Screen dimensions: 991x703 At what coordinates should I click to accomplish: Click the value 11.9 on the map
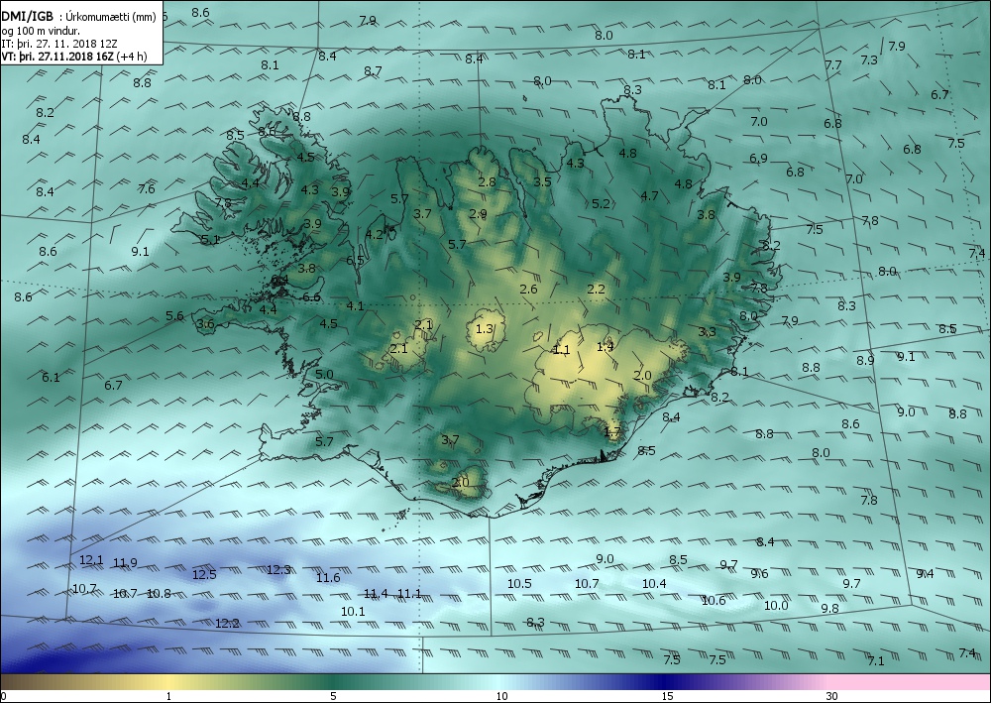click(x=125, y=562)
